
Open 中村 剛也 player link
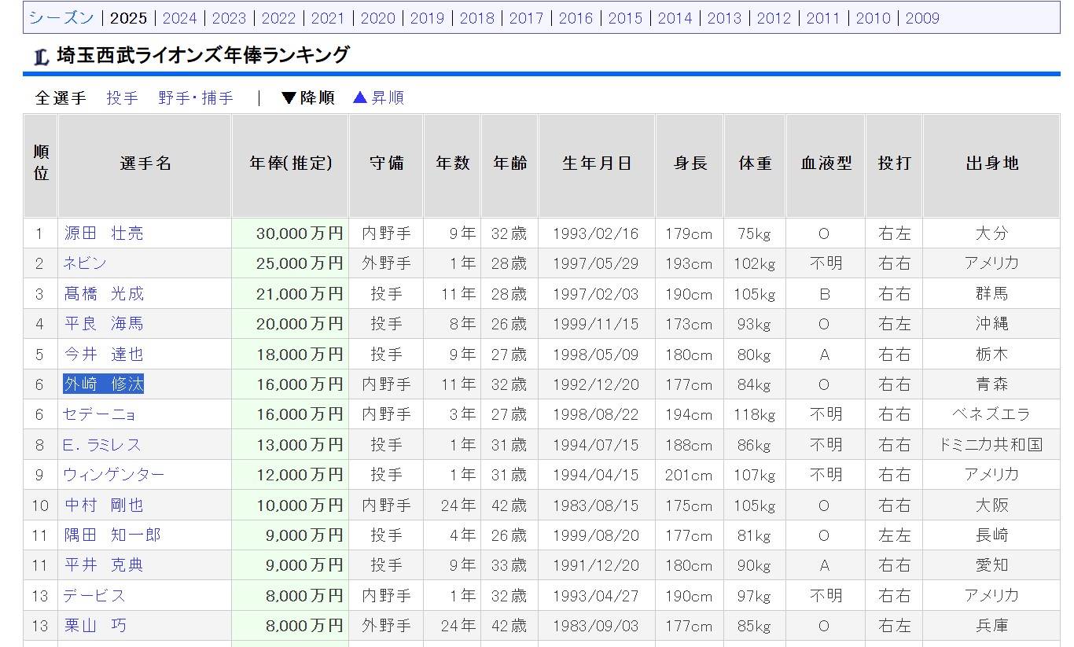coord(104,505)
